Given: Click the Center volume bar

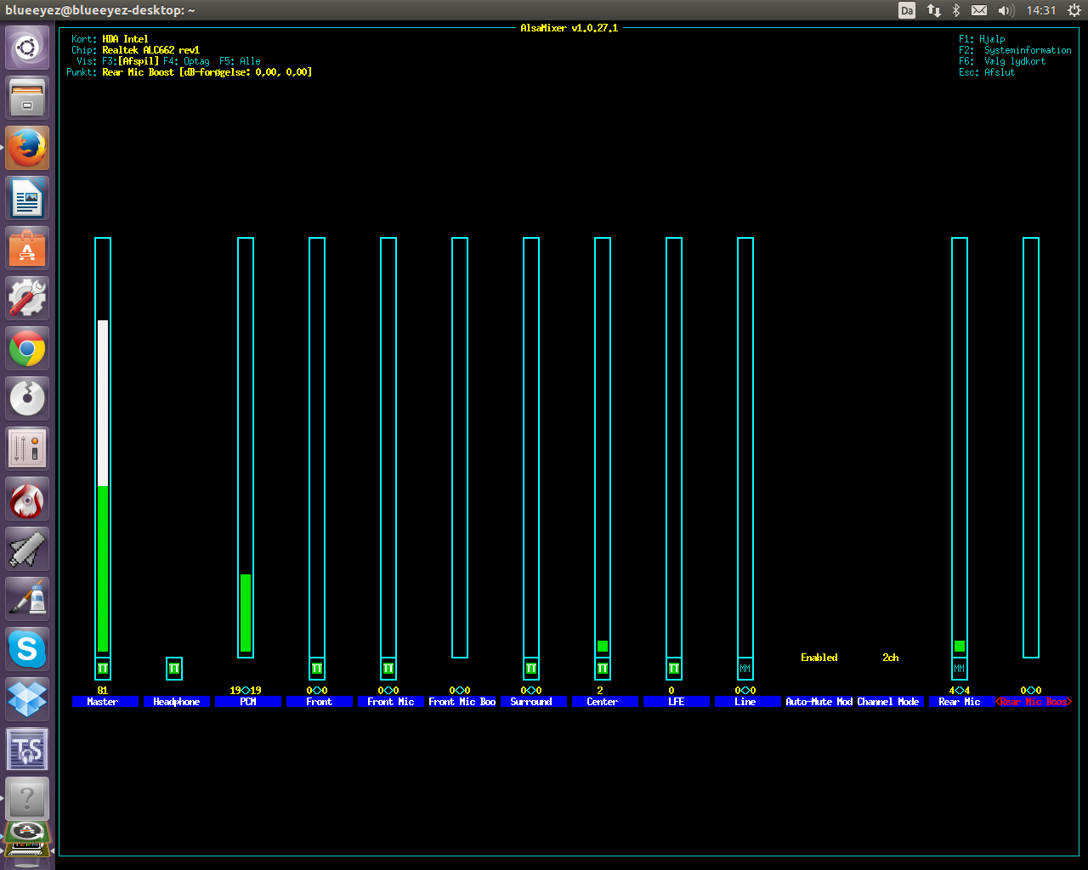Looking at the screenshot, I should click(603, 448).
